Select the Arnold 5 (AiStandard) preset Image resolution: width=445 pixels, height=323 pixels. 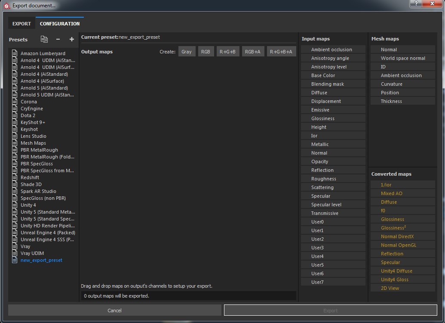[x=44, y=87]
